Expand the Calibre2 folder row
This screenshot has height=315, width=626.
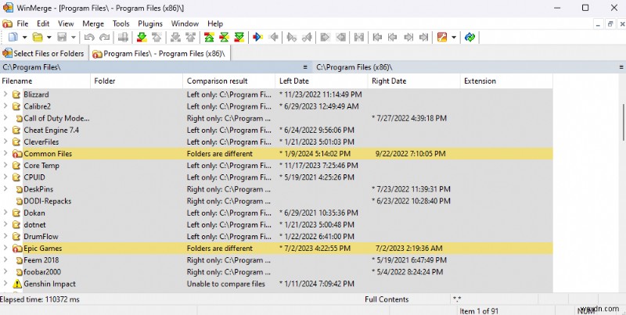[5, 106]
